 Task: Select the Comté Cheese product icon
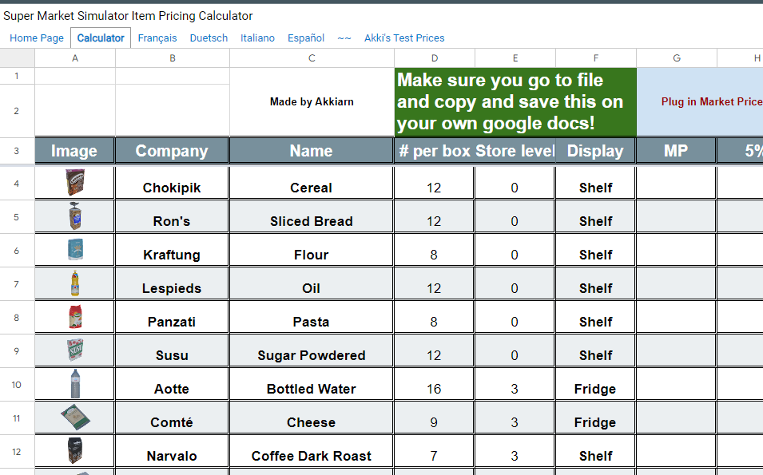tap(75, 418)
